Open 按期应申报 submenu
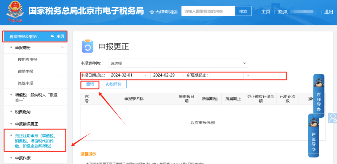This screenshot has width=337, height=164. [x=27, y=60]
